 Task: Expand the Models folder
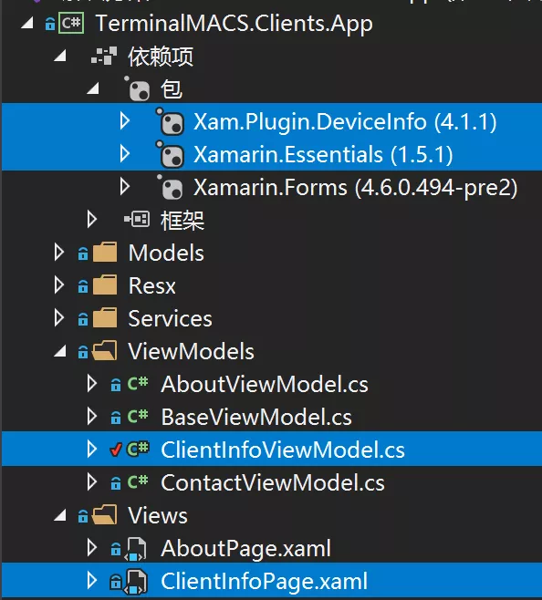coord(58,253)
